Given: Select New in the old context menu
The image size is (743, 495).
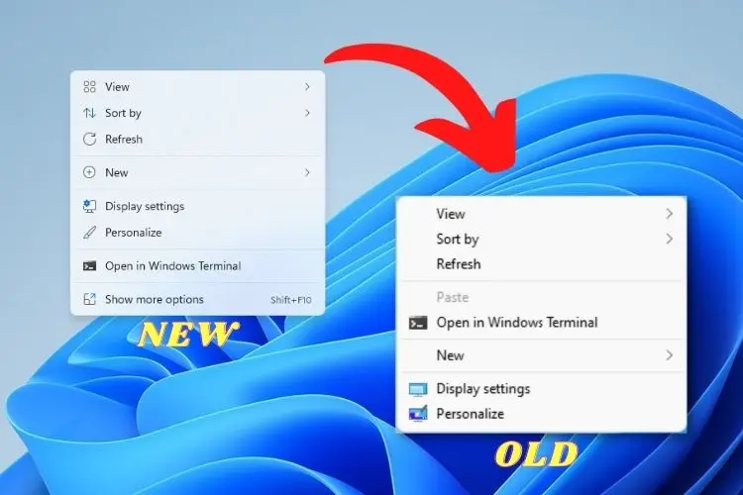Looking at the screenshot, I should (542, 355).
